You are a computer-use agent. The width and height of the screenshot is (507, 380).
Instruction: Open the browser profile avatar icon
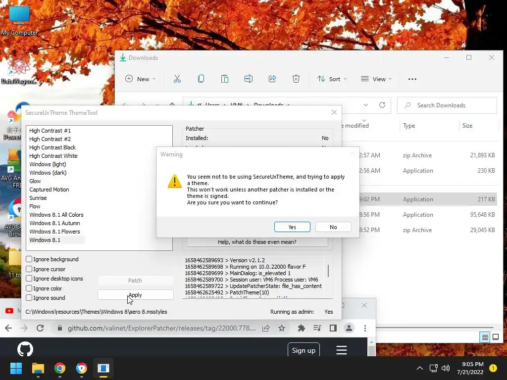coord(349,329)
